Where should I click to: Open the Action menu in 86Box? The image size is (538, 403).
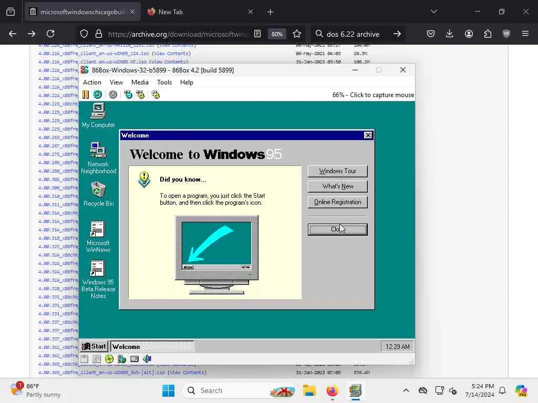(x=92, y=82)
